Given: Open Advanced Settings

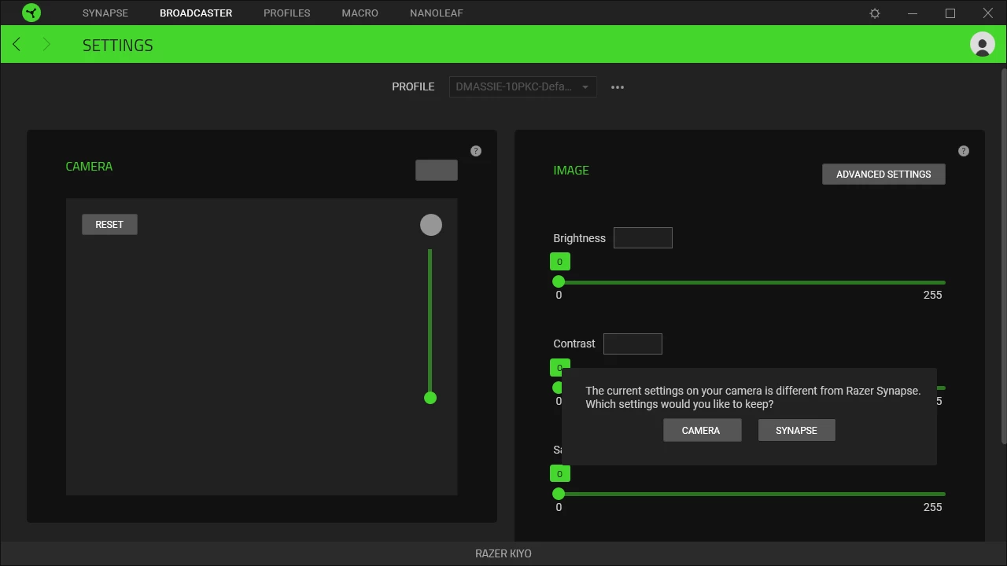Looking at the screenshot, I should 883,174.
